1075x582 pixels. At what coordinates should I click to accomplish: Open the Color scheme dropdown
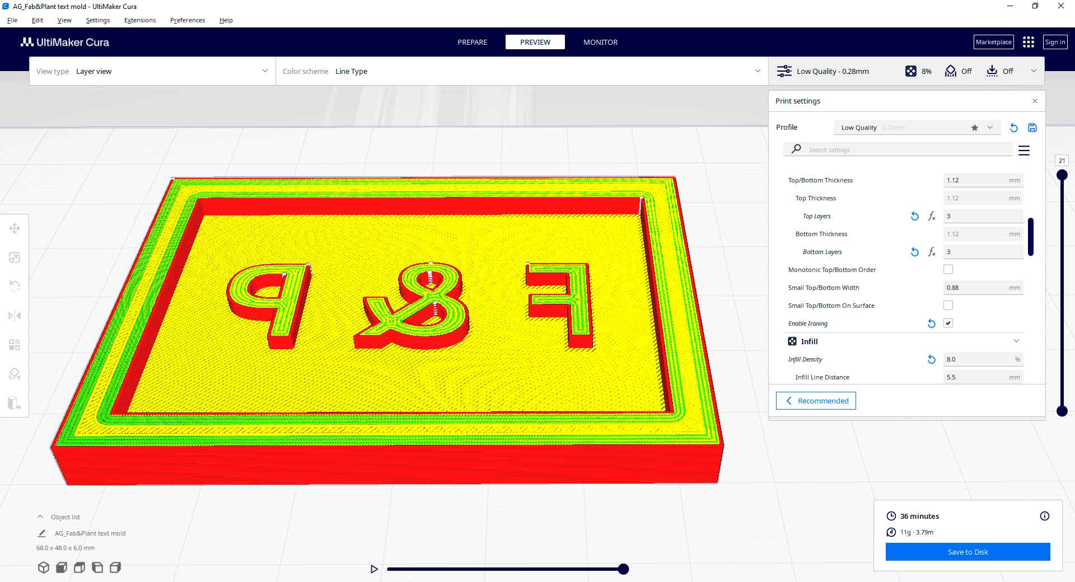tap(522, 71)
